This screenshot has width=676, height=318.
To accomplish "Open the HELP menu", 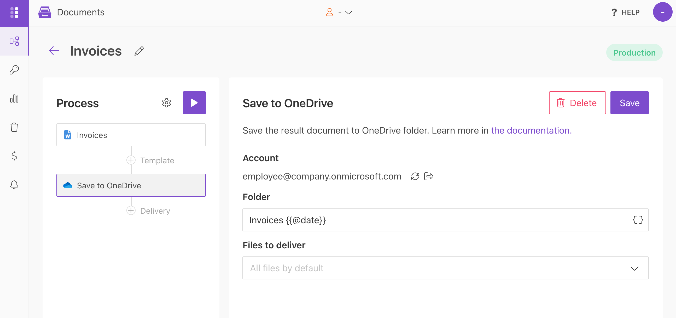I will tap(626, 12).
